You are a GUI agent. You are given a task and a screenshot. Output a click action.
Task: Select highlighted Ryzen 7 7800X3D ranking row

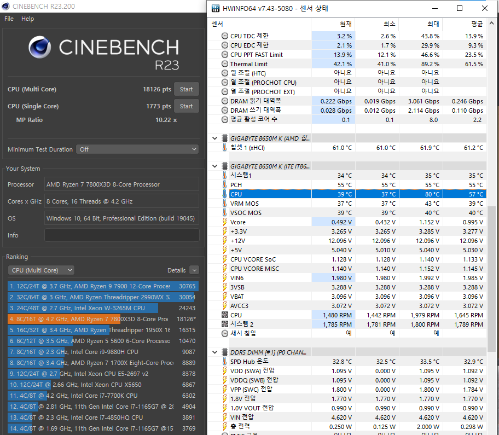click(x=103, y=319)
